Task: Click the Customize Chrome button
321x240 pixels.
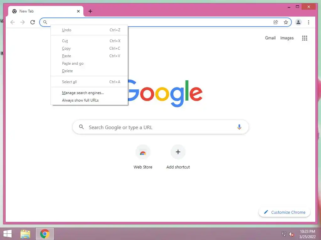Action: point(284,212)
